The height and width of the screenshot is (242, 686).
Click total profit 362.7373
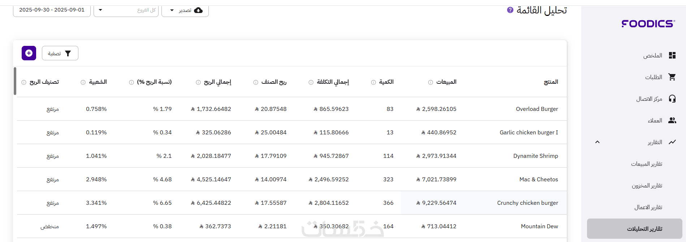215,226
